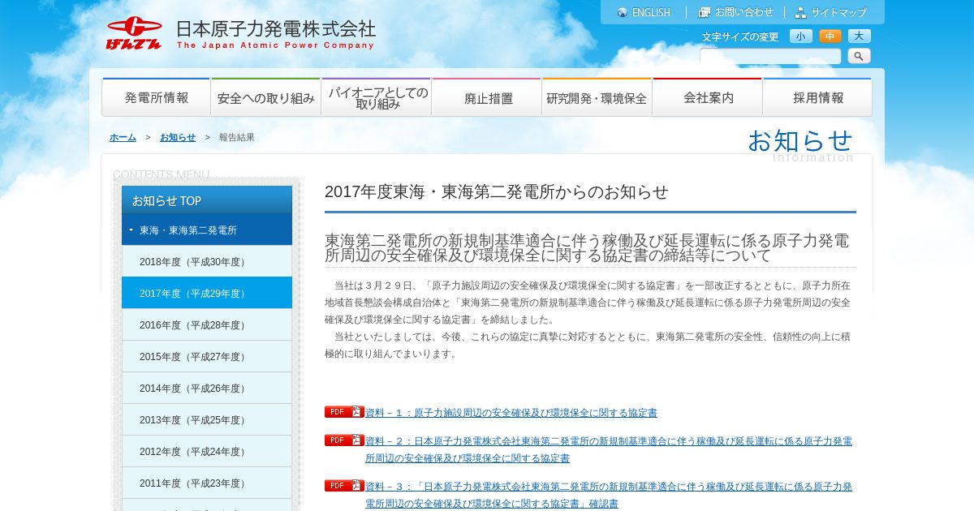This screenshot has height=511, width=974.
Task: Open パイオニアとしての取り組み navigation tab
Action: (376, 97)
